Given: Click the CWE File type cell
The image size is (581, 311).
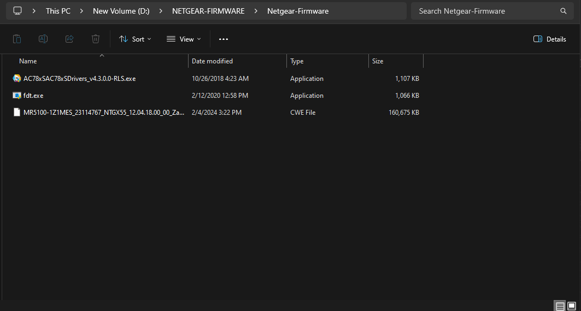Looking at the screenshot, I should 303,112.
